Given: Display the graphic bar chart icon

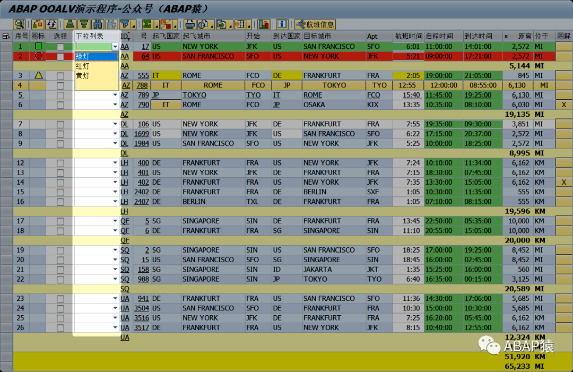Looking at the screenshot, I should tap(264, 24).
